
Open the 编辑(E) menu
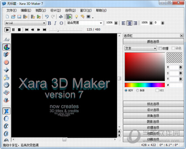26,10
